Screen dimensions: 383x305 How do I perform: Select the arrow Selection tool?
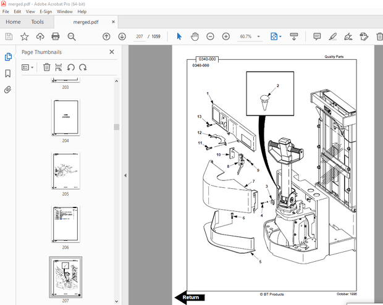pos(179,36)
